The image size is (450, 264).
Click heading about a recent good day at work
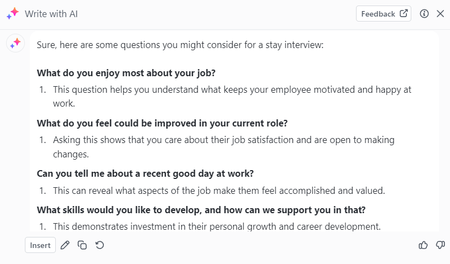(x=145, y=174)
